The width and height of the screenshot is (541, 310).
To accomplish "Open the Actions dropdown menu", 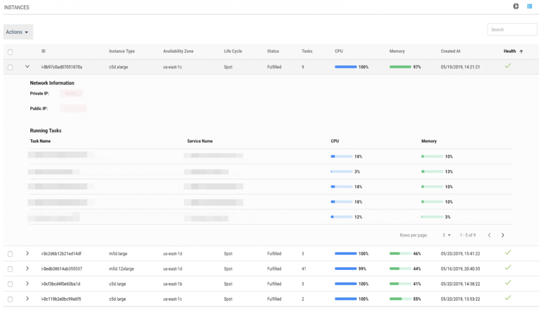I will [x=18, y=32].
